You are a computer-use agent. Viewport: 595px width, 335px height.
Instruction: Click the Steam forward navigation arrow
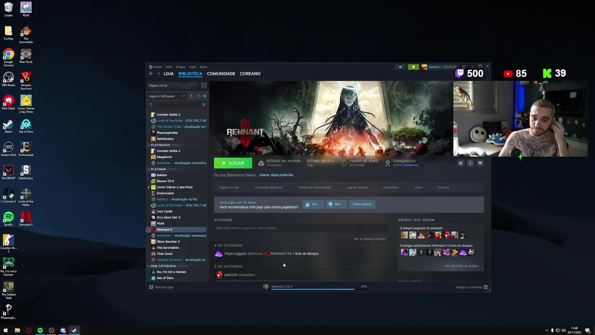pyautogui.click(x=158, y=74)
